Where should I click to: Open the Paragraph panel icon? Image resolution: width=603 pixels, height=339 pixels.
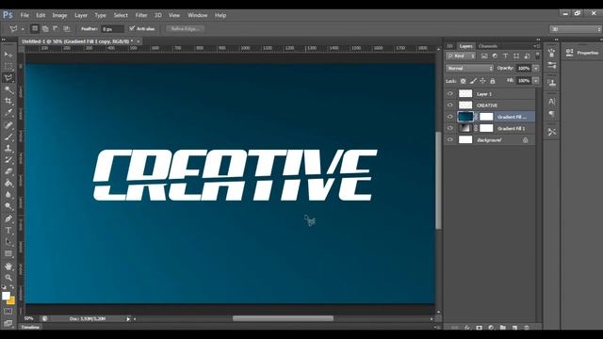(x=552, y=115)
